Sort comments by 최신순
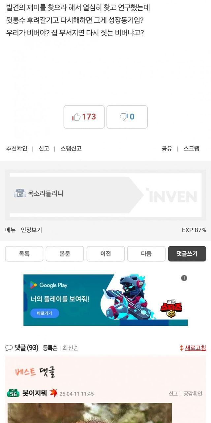 pyautogui.click(x=70, y=348)
